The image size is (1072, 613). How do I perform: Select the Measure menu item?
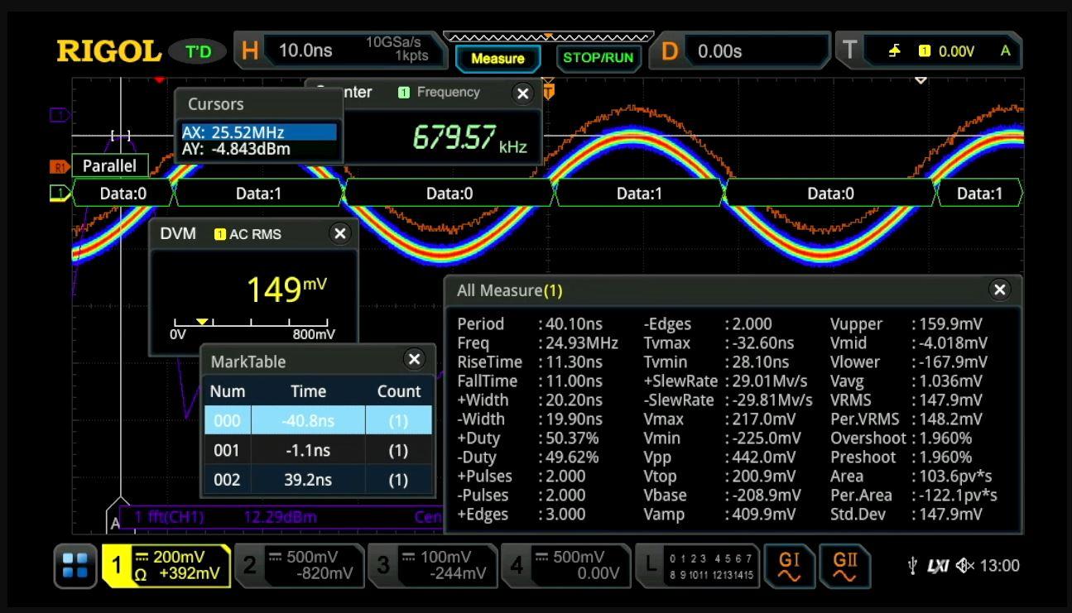tap(498, 59)
